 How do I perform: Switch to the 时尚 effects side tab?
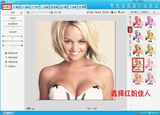point(130,41)
